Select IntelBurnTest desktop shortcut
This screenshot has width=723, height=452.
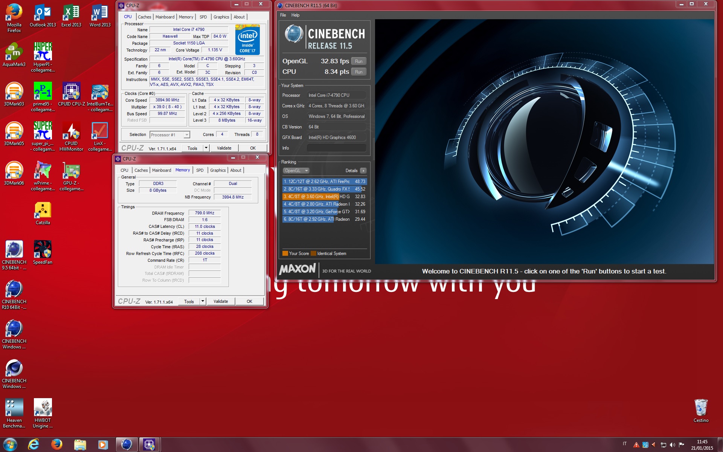click(100, 97)
